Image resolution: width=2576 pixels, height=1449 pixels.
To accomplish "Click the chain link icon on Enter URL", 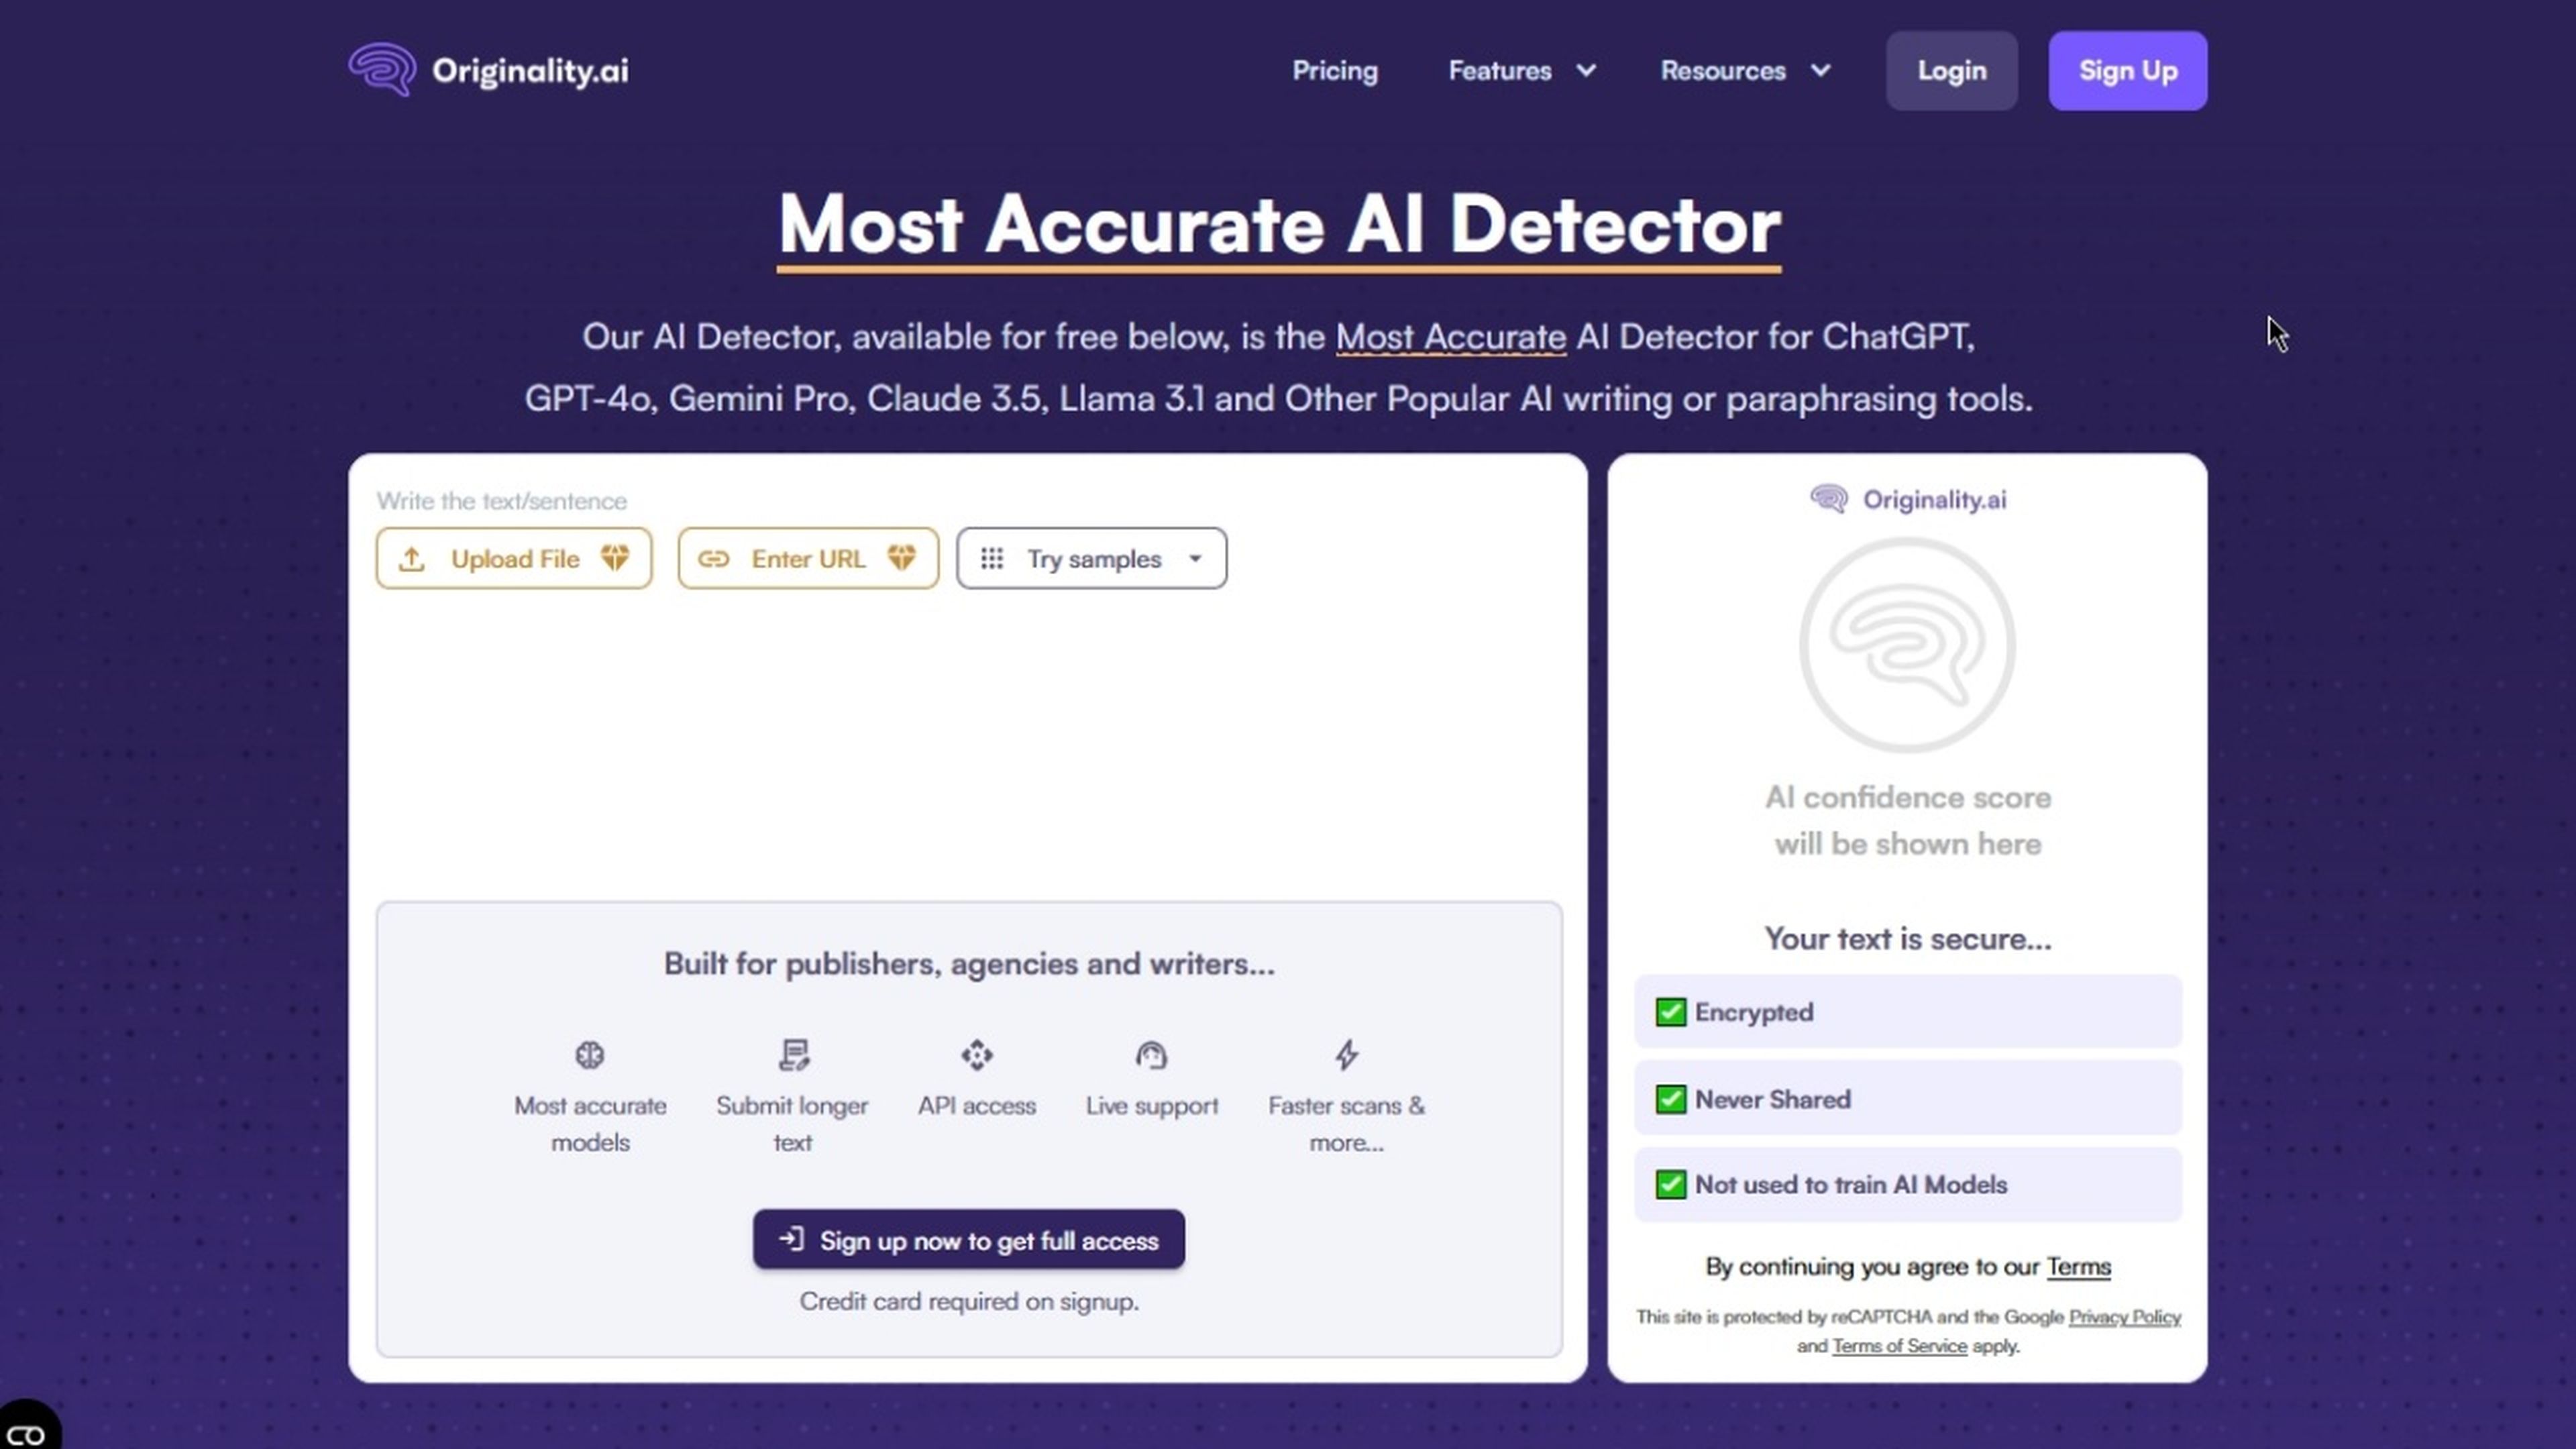I will click(x=713, y=559).
